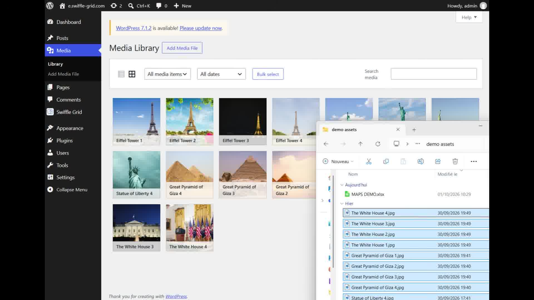
Task: Add a new tab in File Explorer
Action: [414, 130]
